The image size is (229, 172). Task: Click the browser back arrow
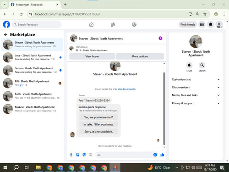coord(5,14)
